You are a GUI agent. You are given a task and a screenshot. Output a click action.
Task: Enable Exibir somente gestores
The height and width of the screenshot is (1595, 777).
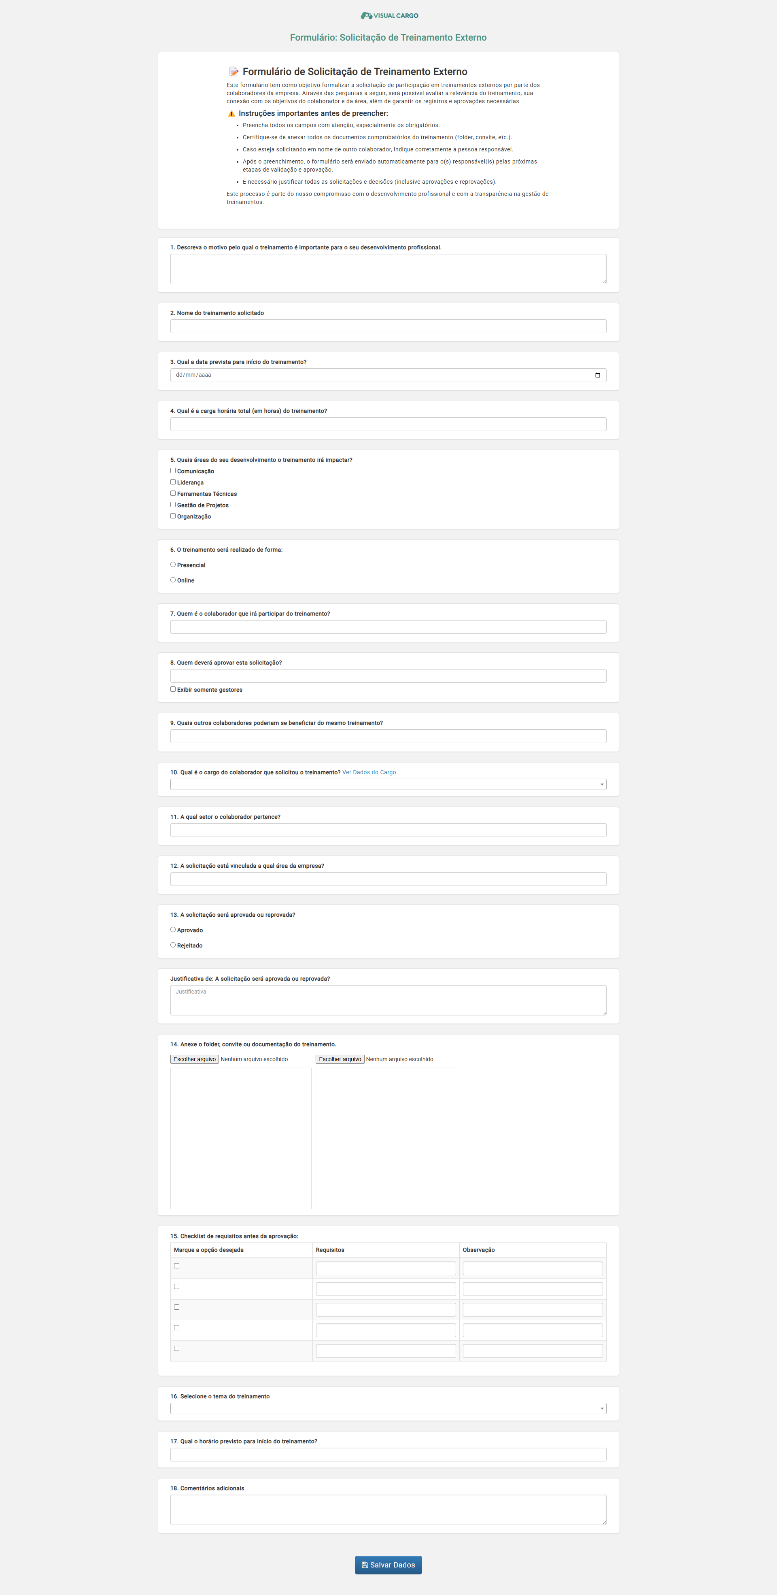173,689
